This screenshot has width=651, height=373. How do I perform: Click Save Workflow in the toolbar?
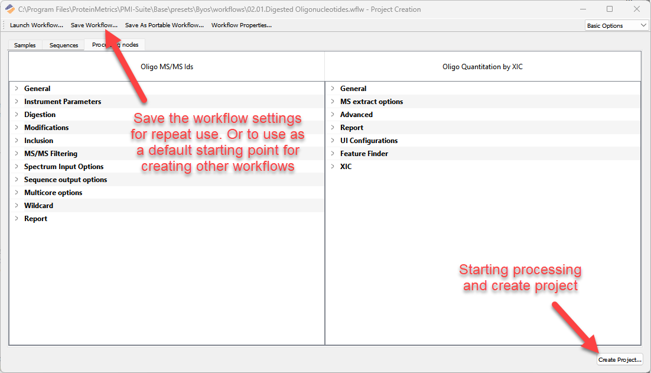click(x=94, y=25)
